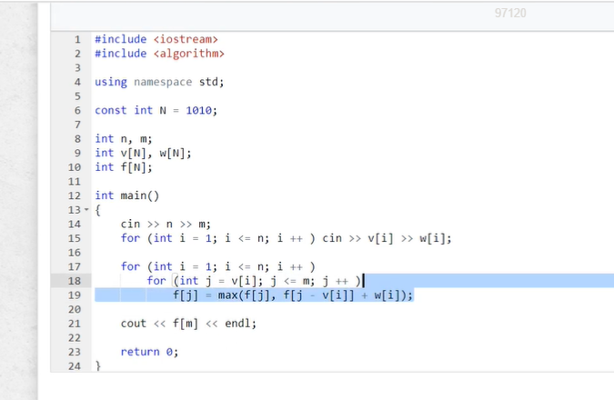Click the 'f[j] = max(...)' statement

[293, 295]
